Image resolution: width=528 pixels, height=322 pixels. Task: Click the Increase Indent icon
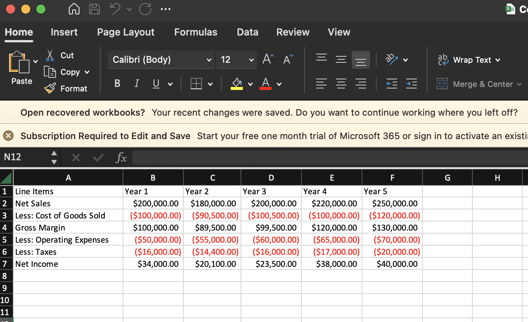pos(412,84)
